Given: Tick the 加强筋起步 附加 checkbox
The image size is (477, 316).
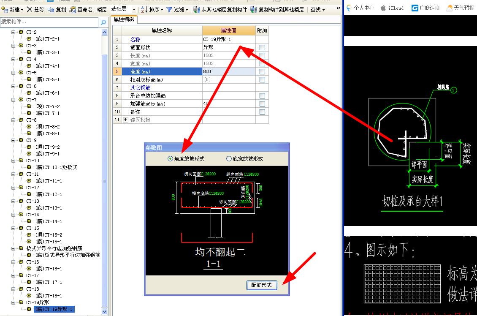Looking at the screenshot, I should 262,104.
